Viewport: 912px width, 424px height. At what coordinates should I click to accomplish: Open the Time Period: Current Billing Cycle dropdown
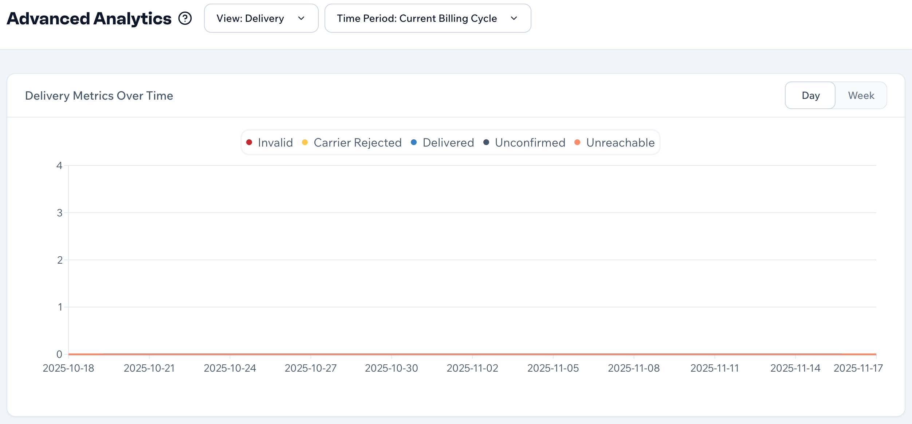[x=428, y=19]
